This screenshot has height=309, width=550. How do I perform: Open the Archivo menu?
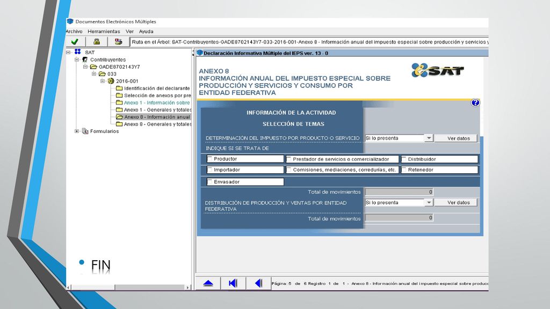pyautogui.click(x=74, y=32)
